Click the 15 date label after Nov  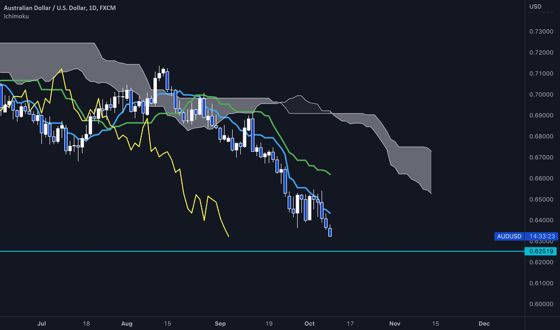436,323
